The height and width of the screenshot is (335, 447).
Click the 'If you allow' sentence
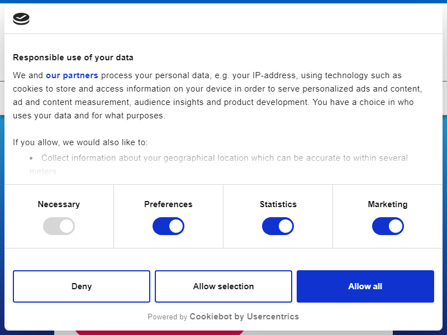point(80,142)
